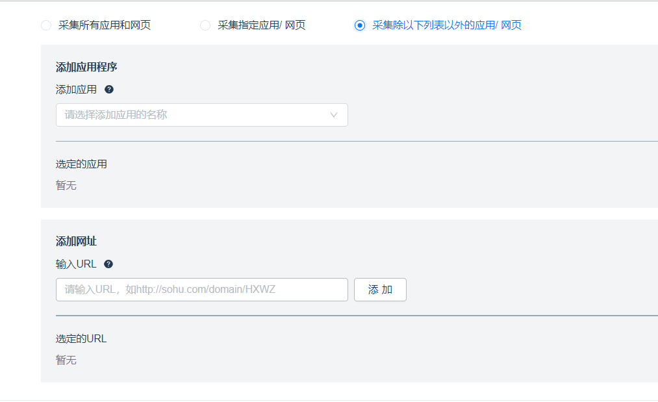Click the 选定的URL label
The height and width of the screenshot is (402, 658).
click(81, 339)
